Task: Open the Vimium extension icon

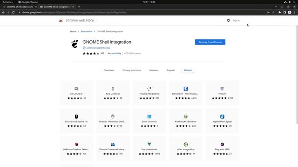Action: pos(222,89)
